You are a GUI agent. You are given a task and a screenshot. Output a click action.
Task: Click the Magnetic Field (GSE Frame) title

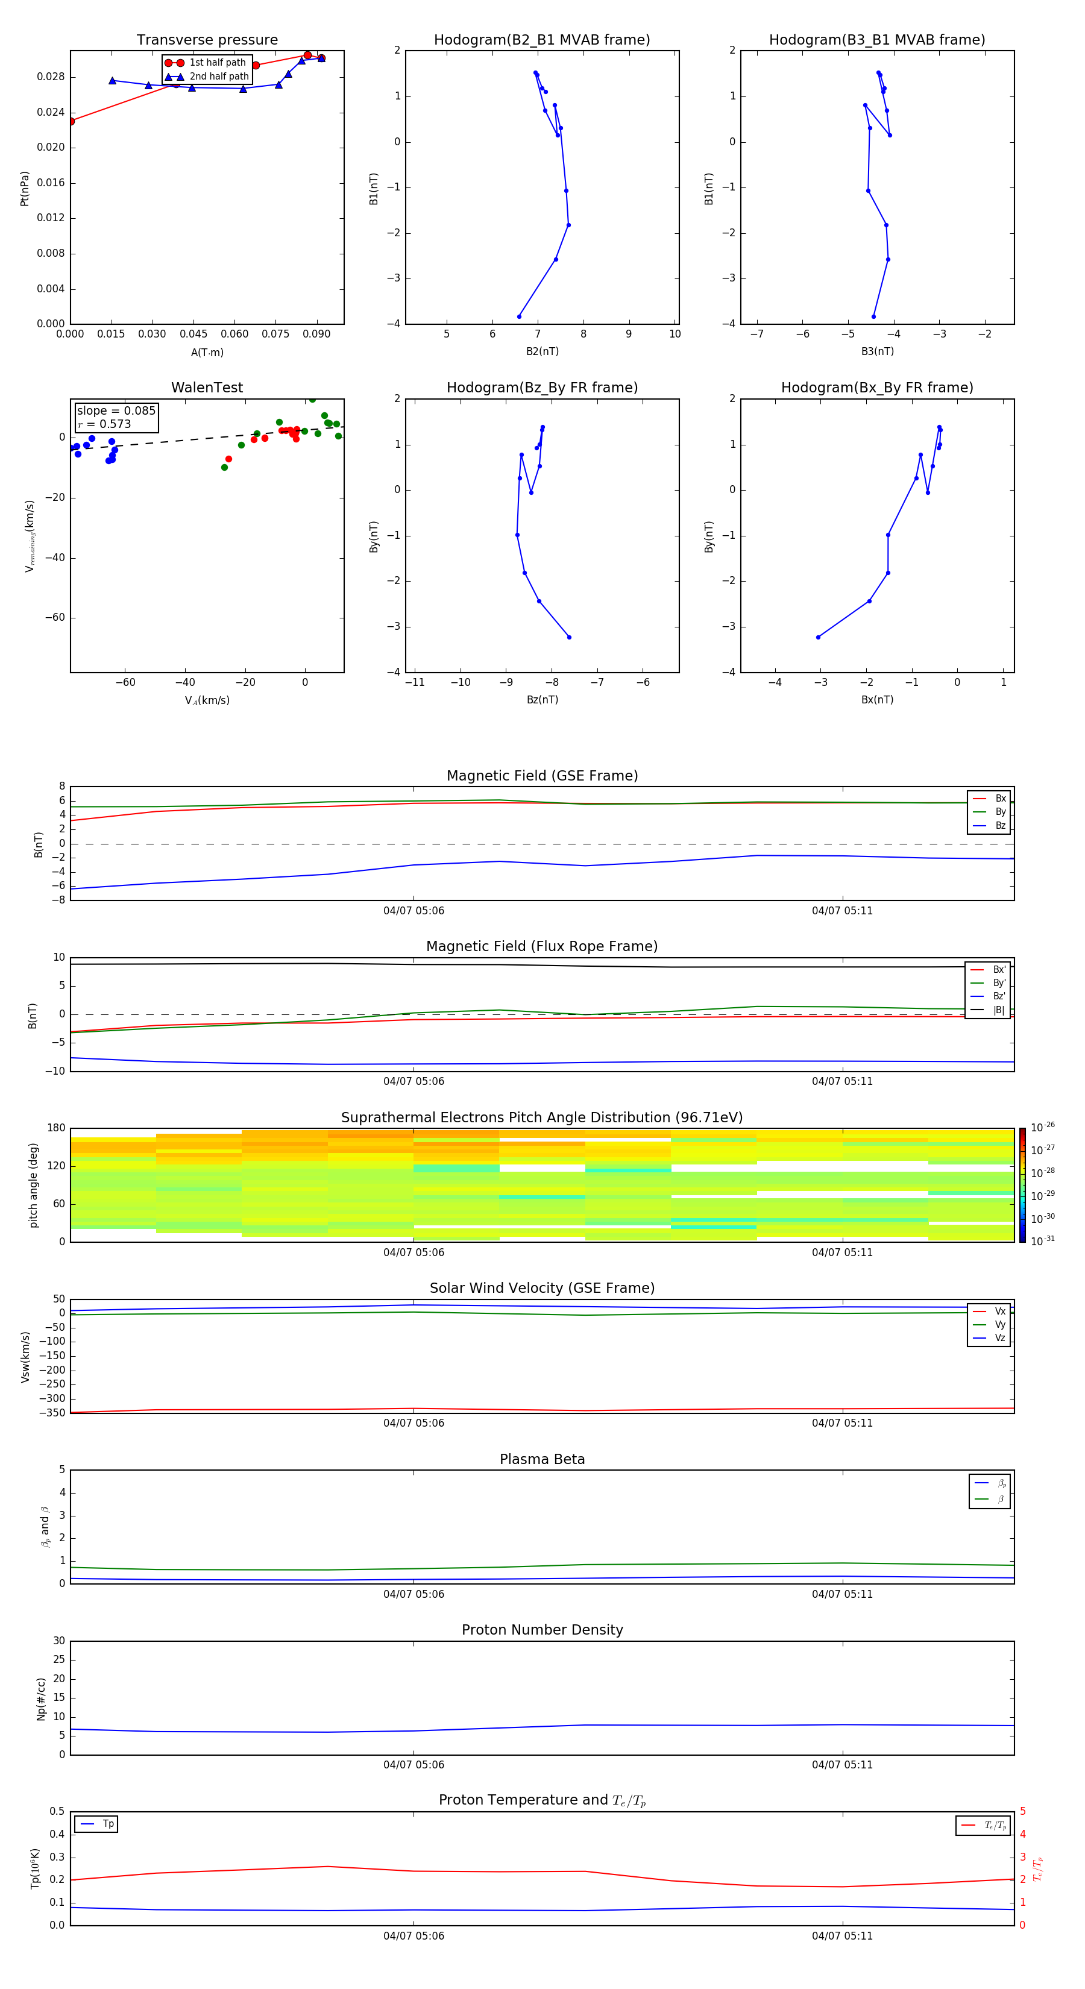tap(542, 776)
